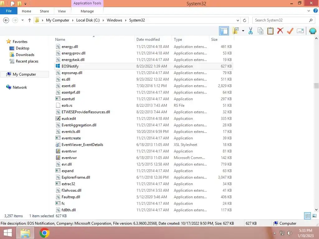319x239 pixels.
Task: Select the energy.dll file
Action: pos(144,47)
